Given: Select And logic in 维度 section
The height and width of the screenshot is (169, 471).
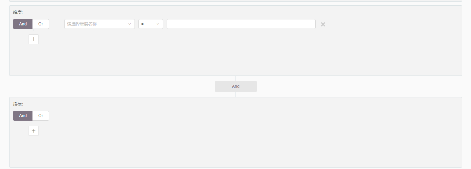Looking at the screenshot, I should pyautogui.click(x=23, y=24).
